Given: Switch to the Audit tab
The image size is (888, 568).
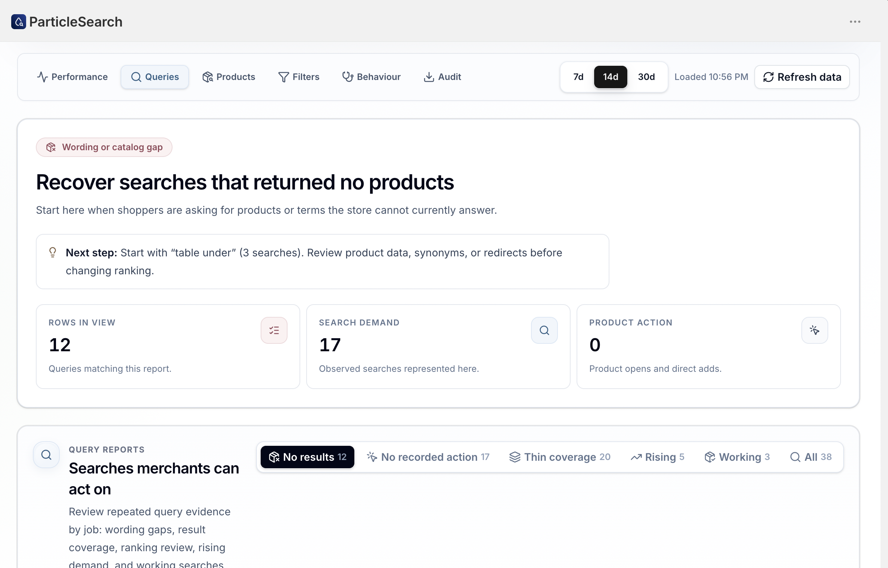Looking at the screenshot, I should 442,77.
